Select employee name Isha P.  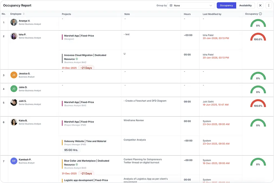[23, 35]
